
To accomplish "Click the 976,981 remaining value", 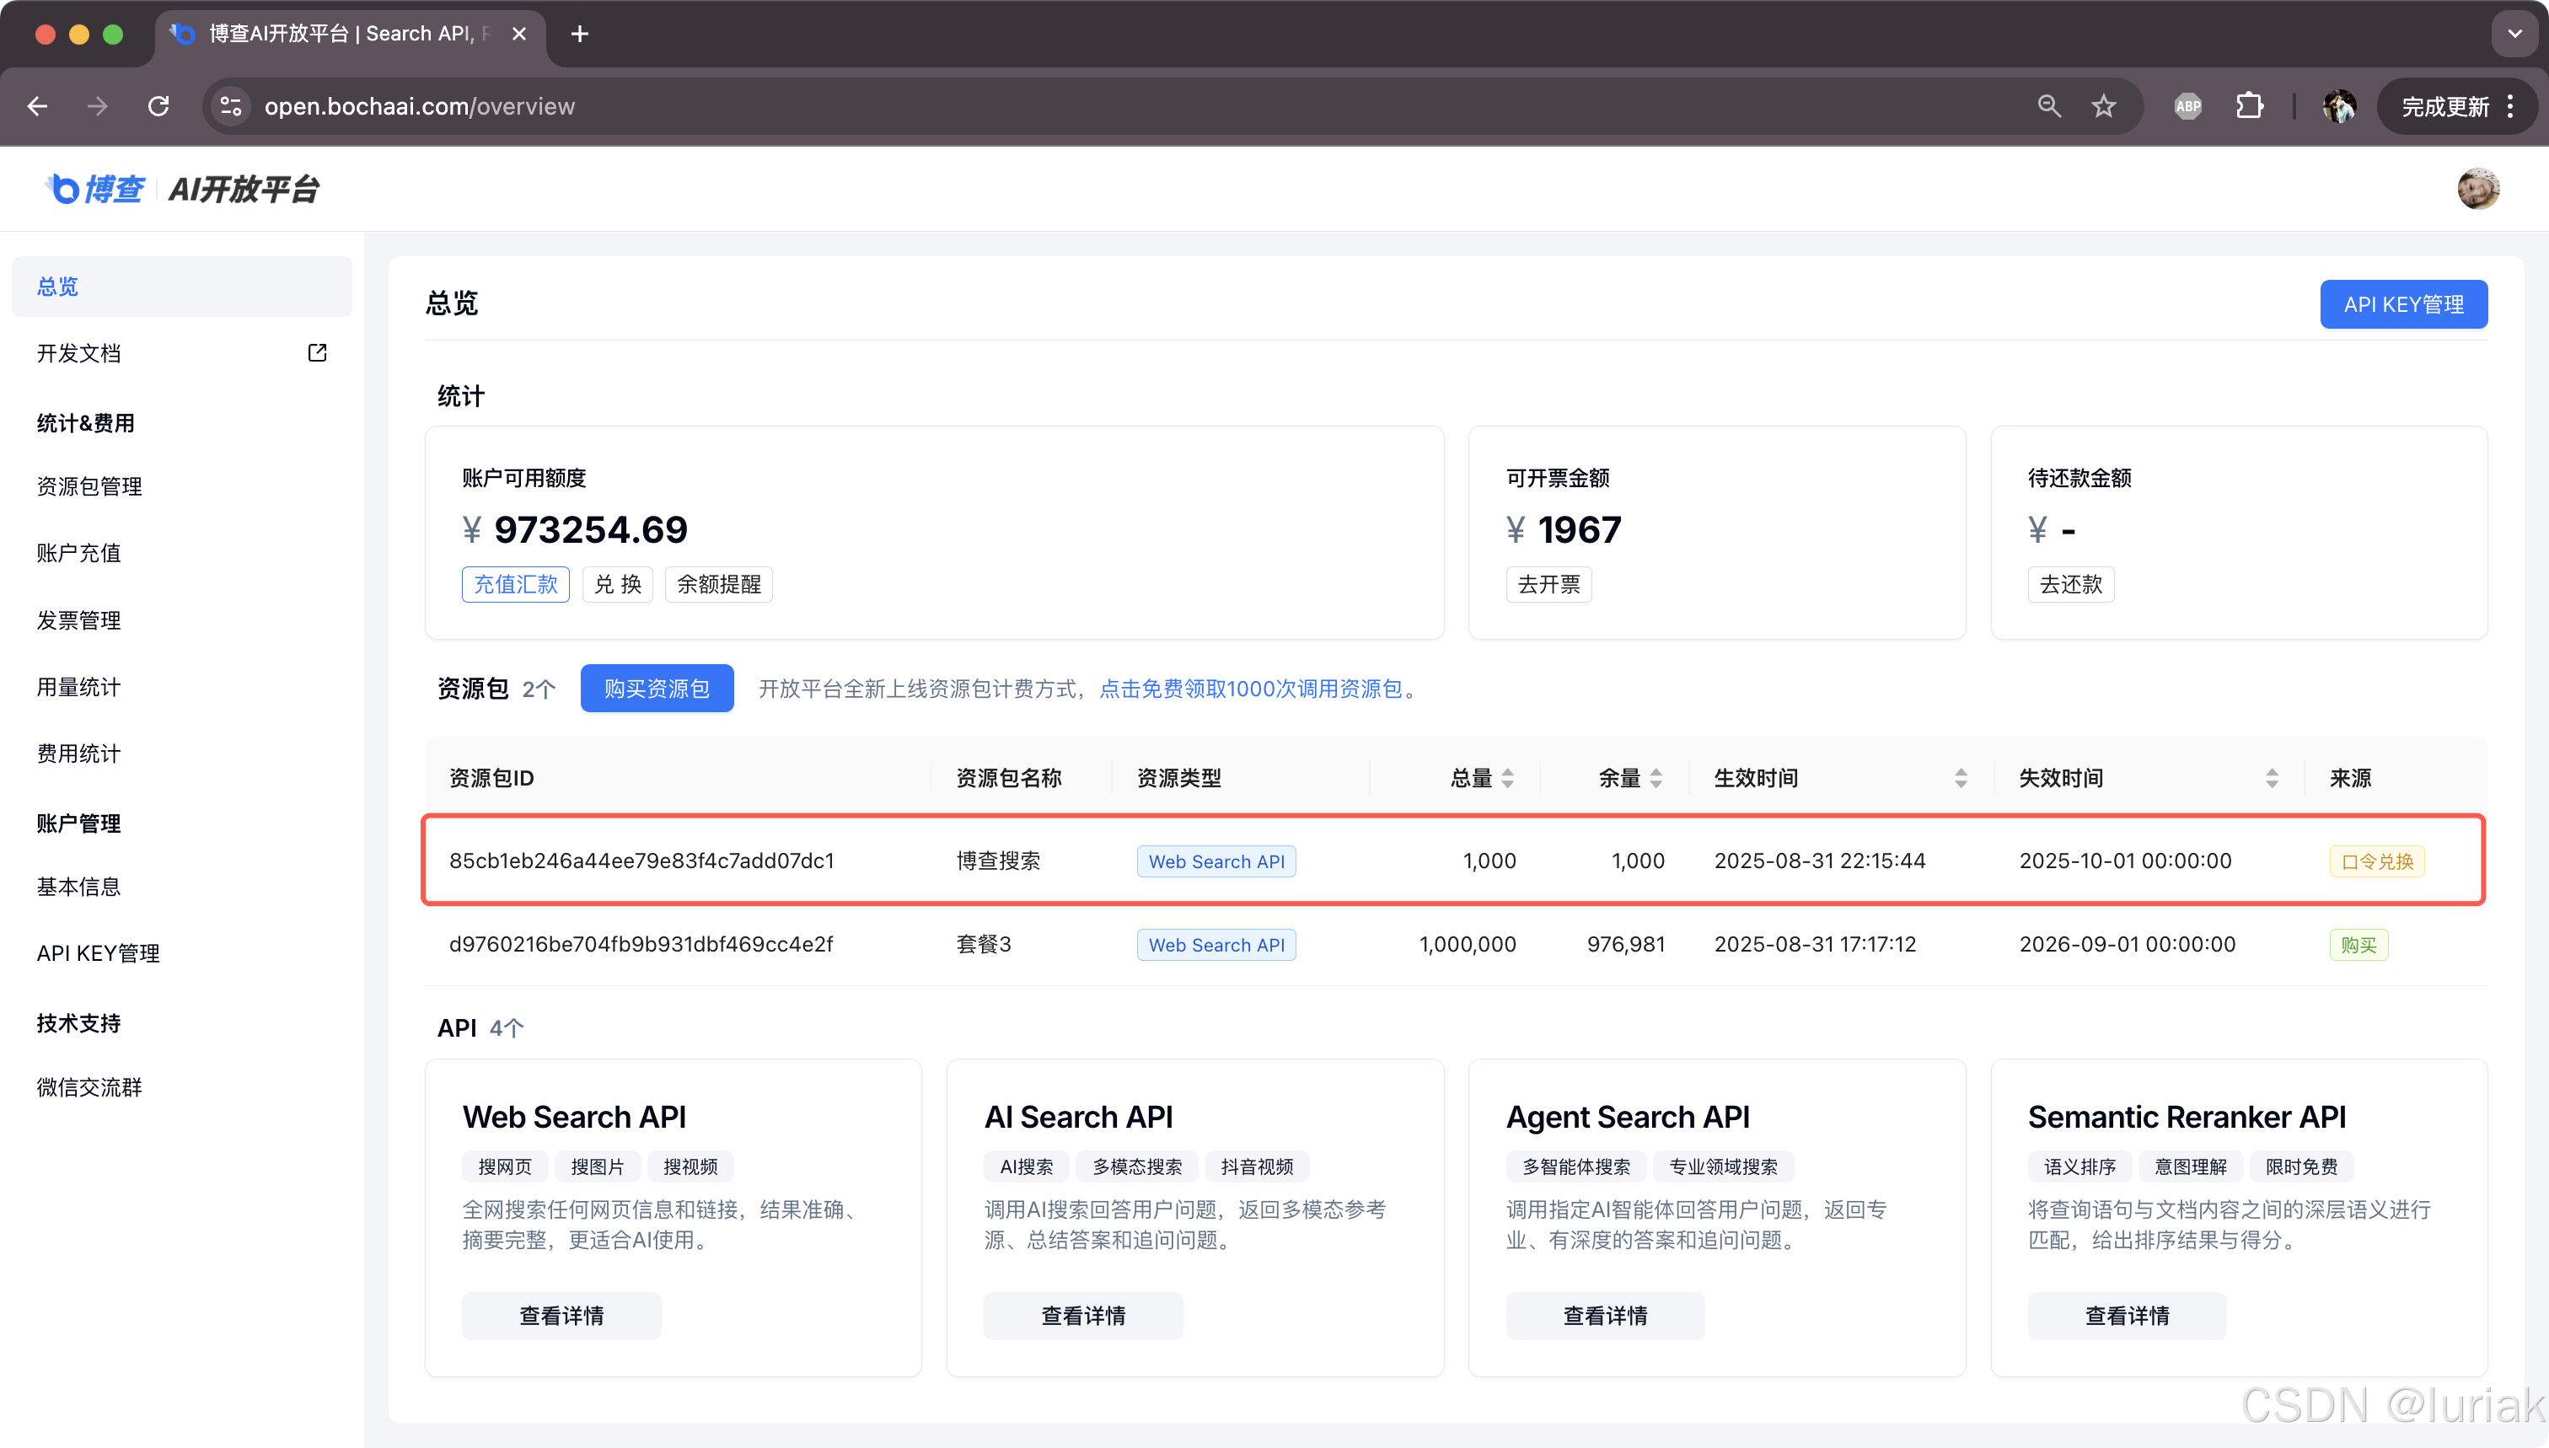I will pos(1626,945).
